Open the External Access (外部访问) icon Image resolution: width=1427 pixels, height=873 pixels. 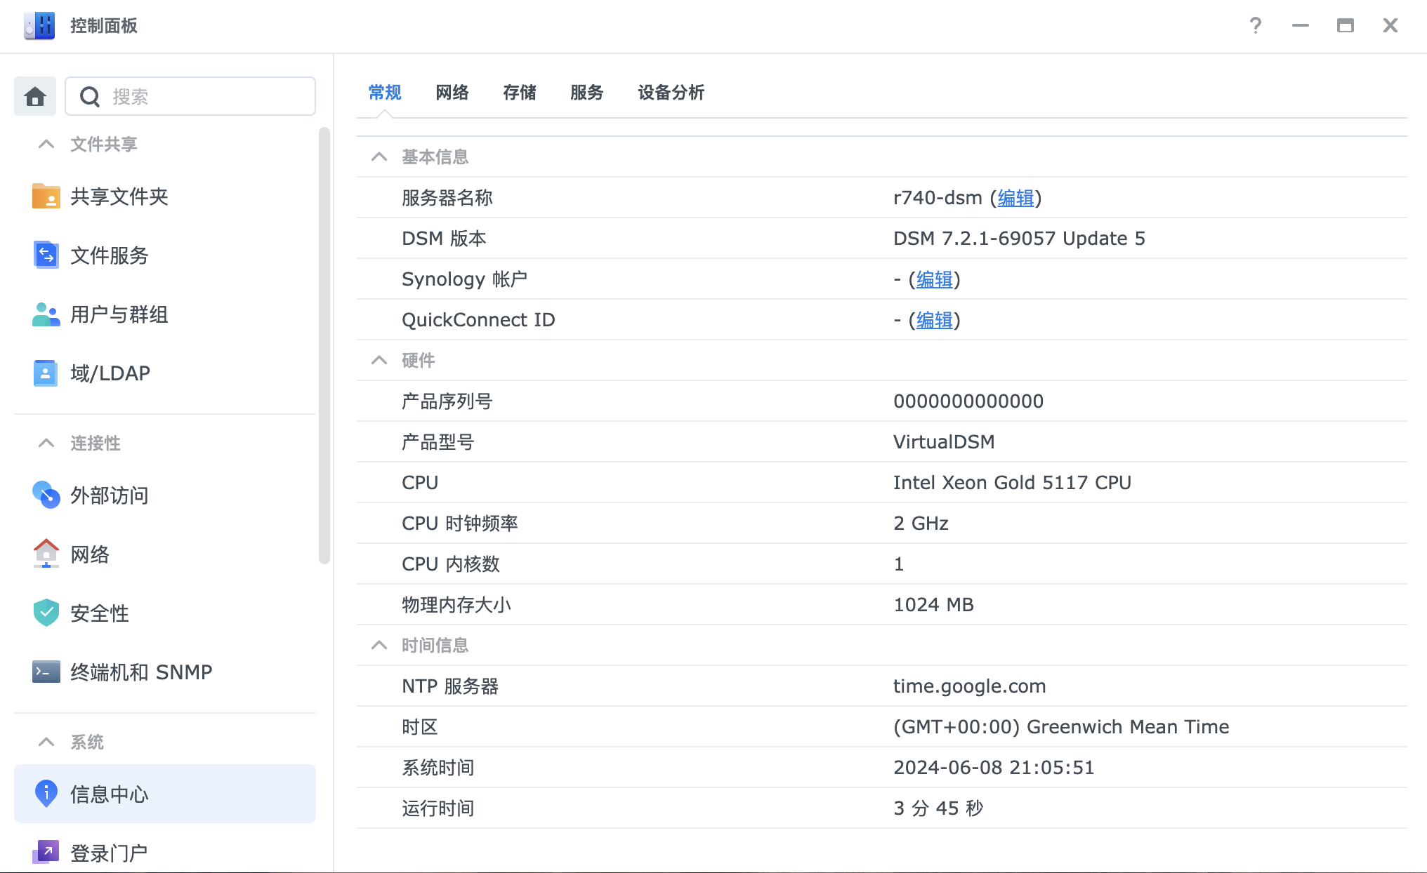[x=46, y=495]
